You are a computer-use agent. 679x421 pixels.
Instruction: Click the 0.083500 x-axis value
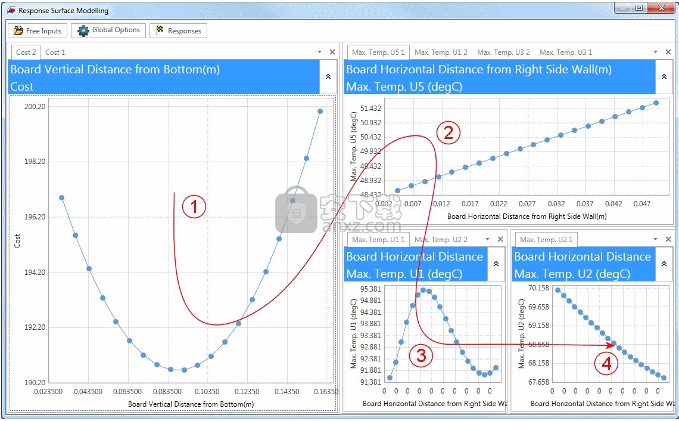pos(167,392)
